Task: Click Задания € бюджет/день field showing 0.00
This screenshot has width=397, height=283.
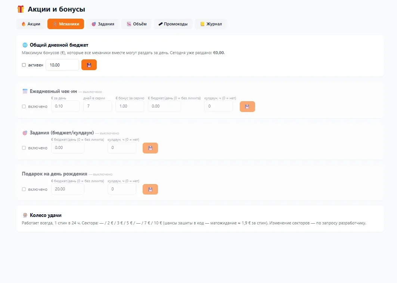Action: tap(68, 148)
